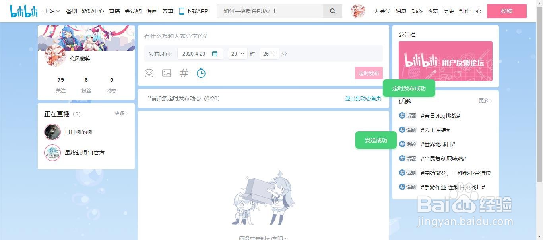Open the minute dropdown showing 26
The height and width of the screenshot is (240, 543).
269,53
